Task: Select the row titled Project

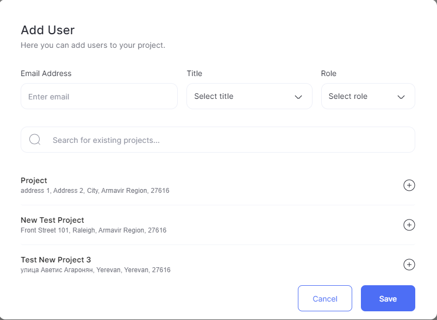Action: pos(218,185)
